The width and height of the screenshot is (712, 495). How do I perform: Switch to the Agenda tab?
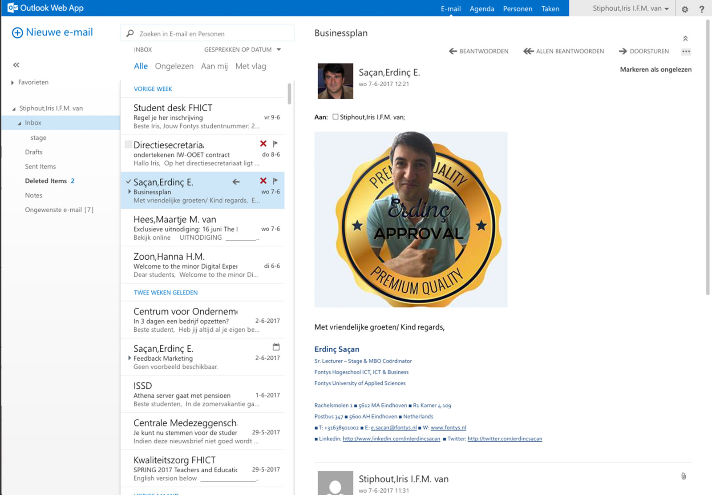point(481,9)
